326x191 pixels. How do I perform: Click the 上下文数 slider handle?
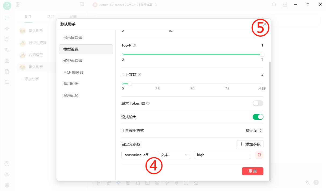point(130,84)
